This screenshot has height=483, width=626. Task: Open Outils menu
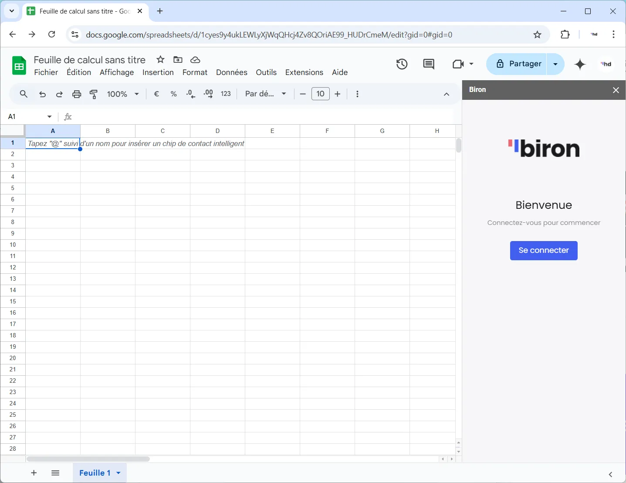tap(266, 72)
